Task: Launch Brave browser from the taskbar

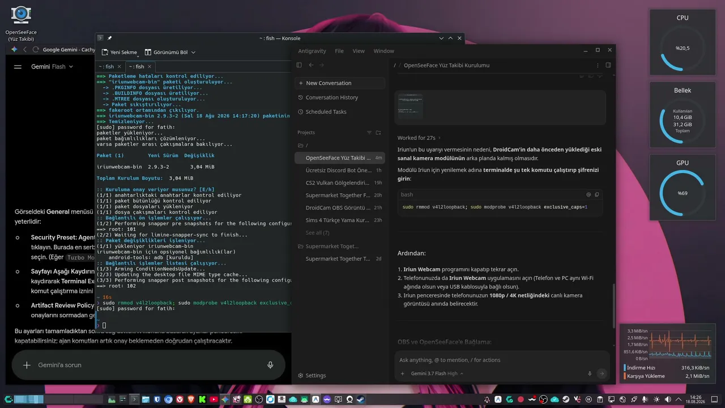Action: click(191, 399)
